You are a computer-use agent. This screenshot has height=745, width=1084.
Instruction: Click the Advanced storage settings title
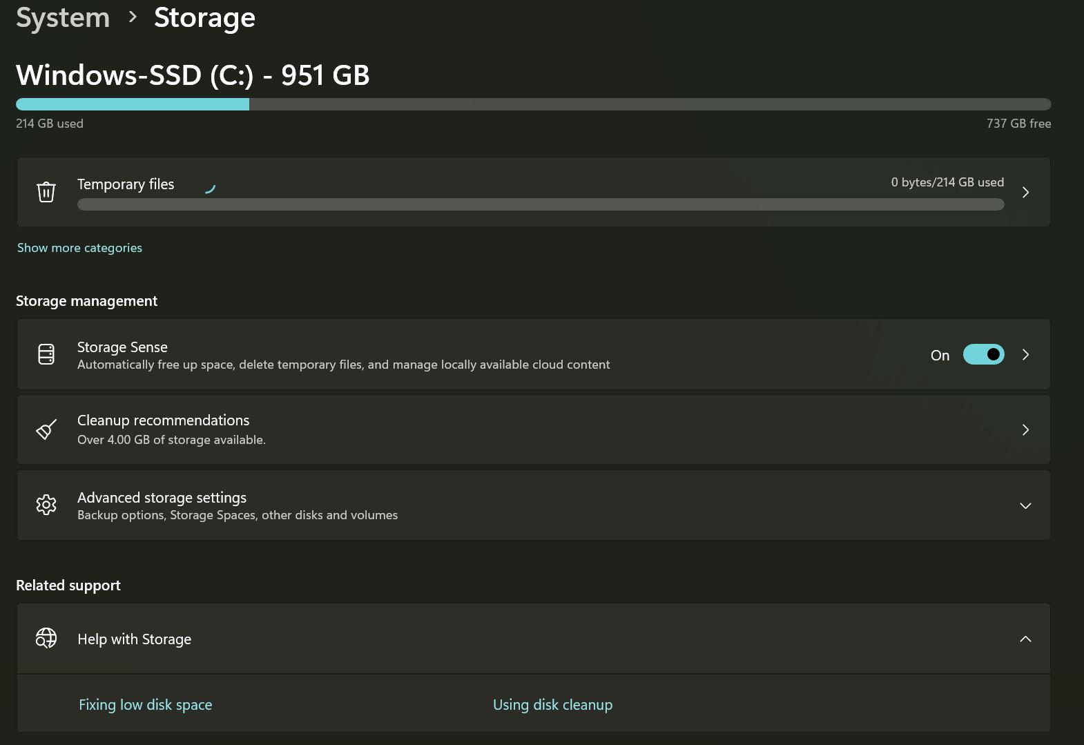[162, 498]
